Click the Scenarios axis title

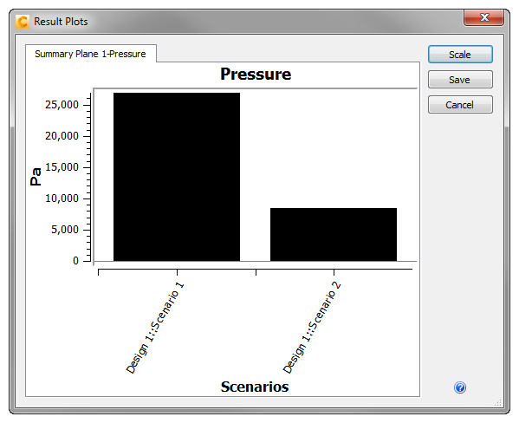(255, 387)
